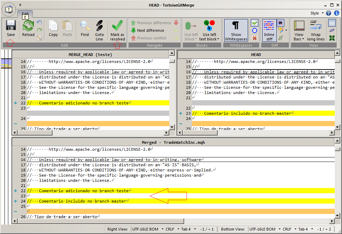Toggle word-wise inline diff icon

[280, 23]
